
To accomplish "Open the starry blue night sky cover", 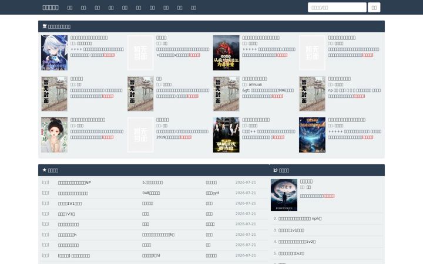I will point(312,135).
